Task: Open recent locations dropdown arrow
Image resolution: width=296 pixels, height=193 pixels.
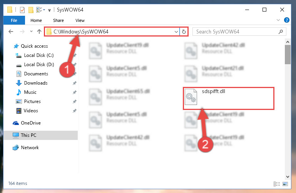Action: pos(31,32)
